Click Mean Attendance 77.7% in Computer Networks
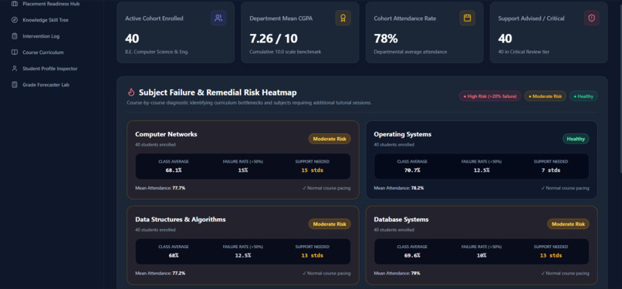Image resolution: width=622 pixels, height=289 pixels. pos(160,188)
